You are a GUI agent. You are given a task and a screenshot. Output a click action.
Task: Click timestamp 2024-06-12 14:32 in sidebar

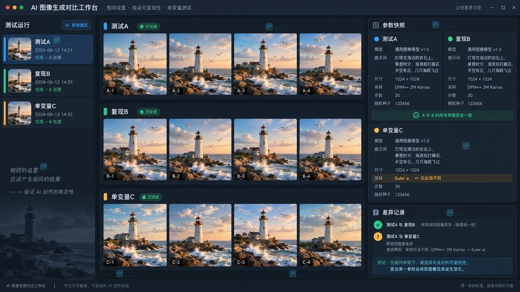54,114
